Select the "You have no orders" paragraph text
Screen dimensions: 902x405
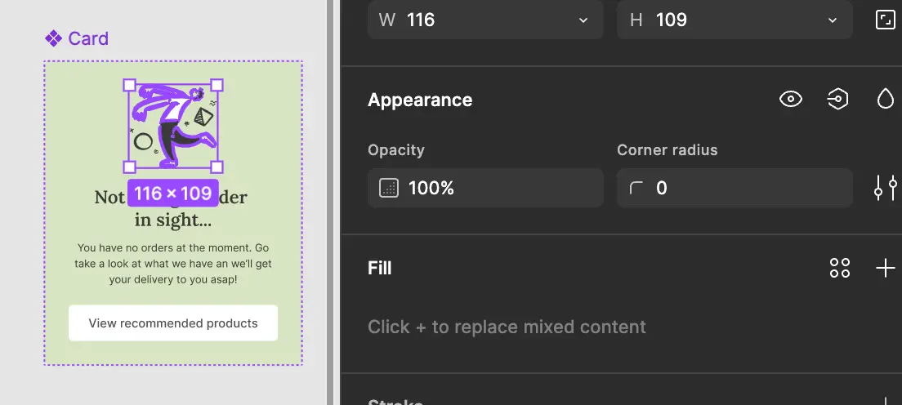tap(173, 264)
